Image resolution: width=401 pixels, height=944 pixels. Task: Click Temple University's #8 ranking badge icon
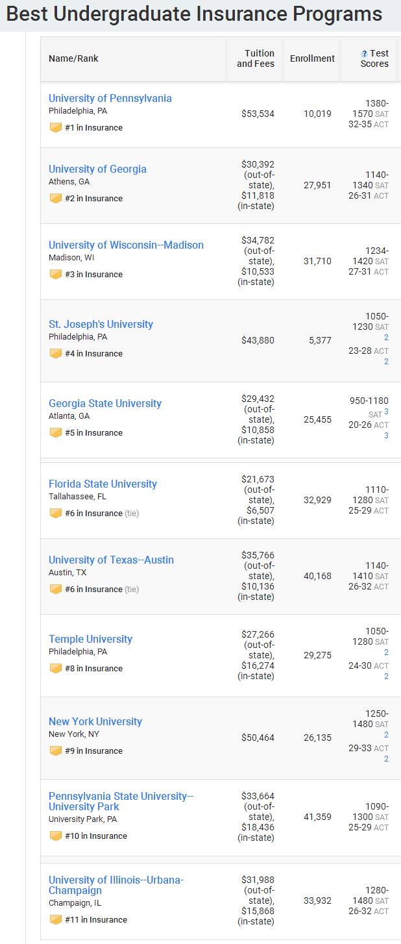[56, 669]
